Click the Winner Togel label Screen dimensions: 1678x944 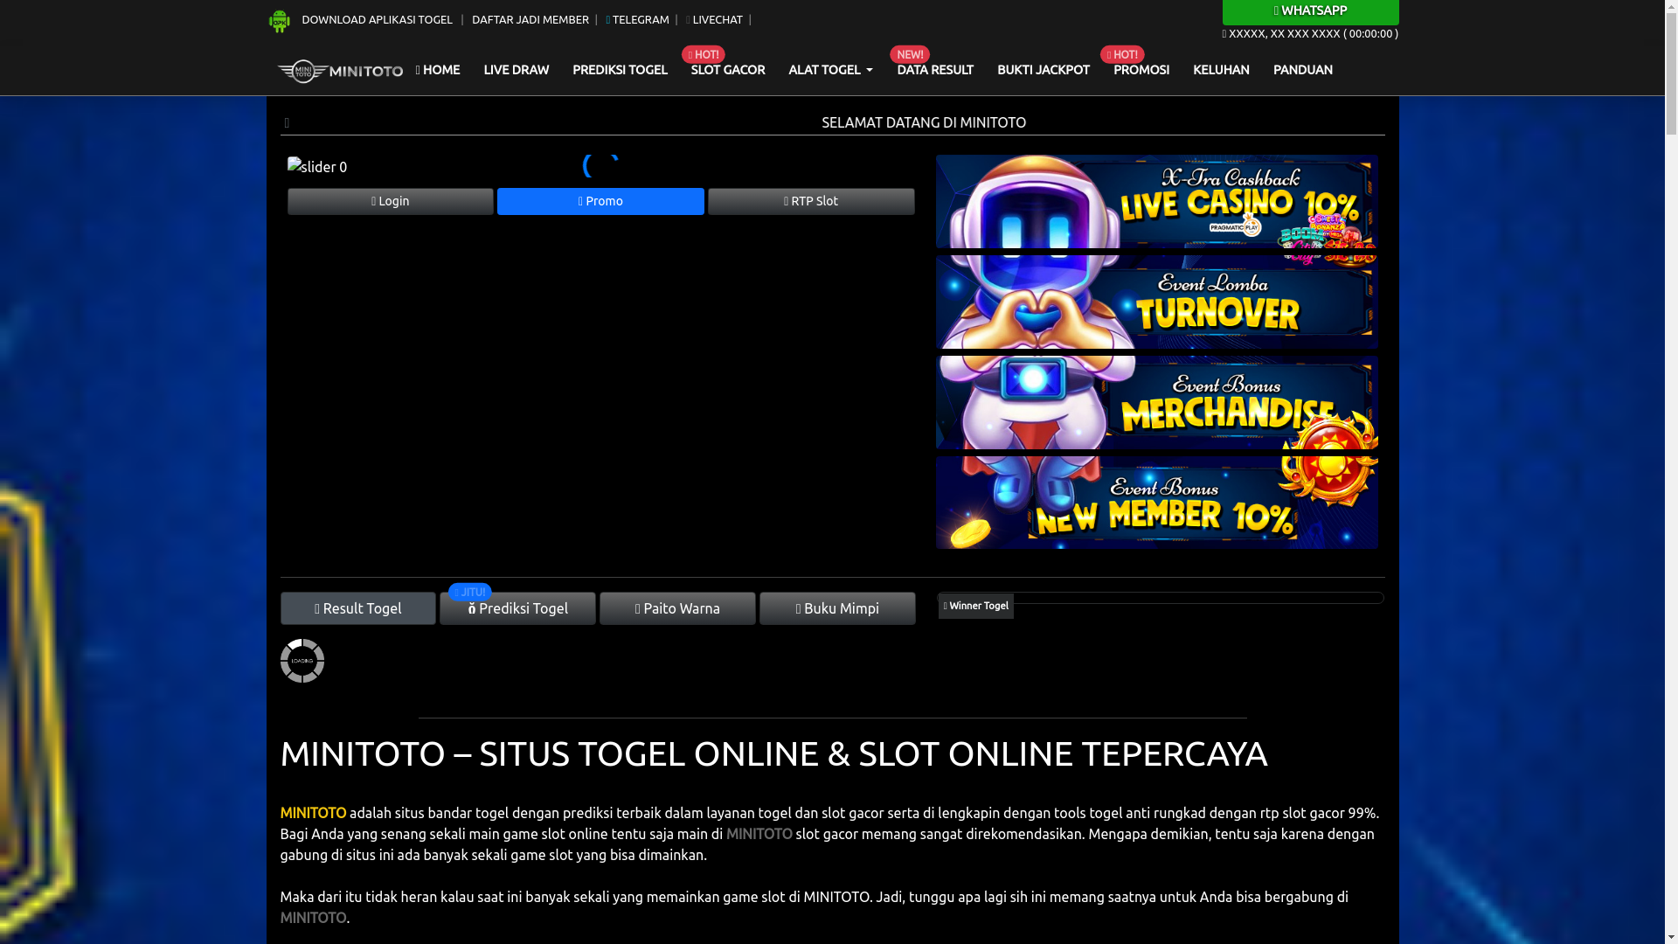click(x=976, y=606)
